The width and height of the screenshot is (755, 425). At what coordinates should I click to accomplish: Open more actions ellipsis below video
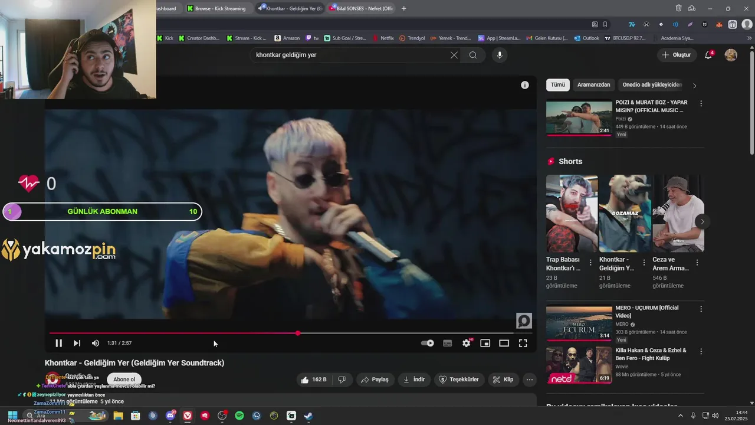click(530, 380)
